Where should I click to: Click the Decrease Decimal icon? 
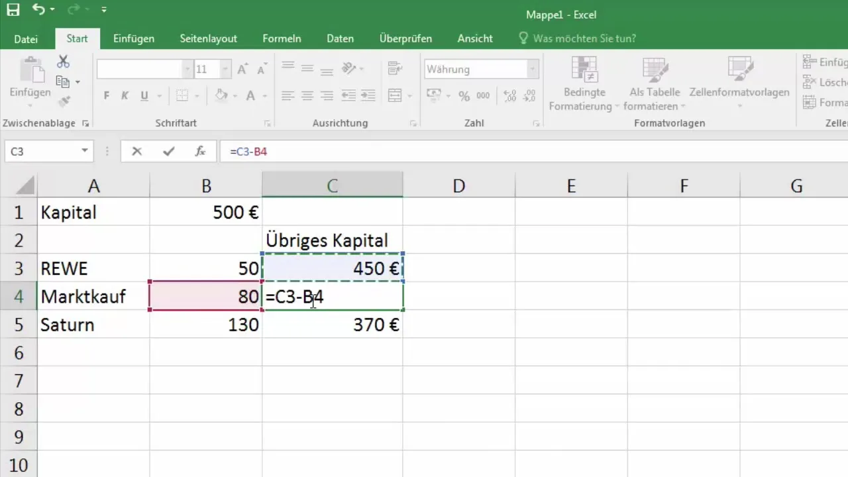coord(530,96)
